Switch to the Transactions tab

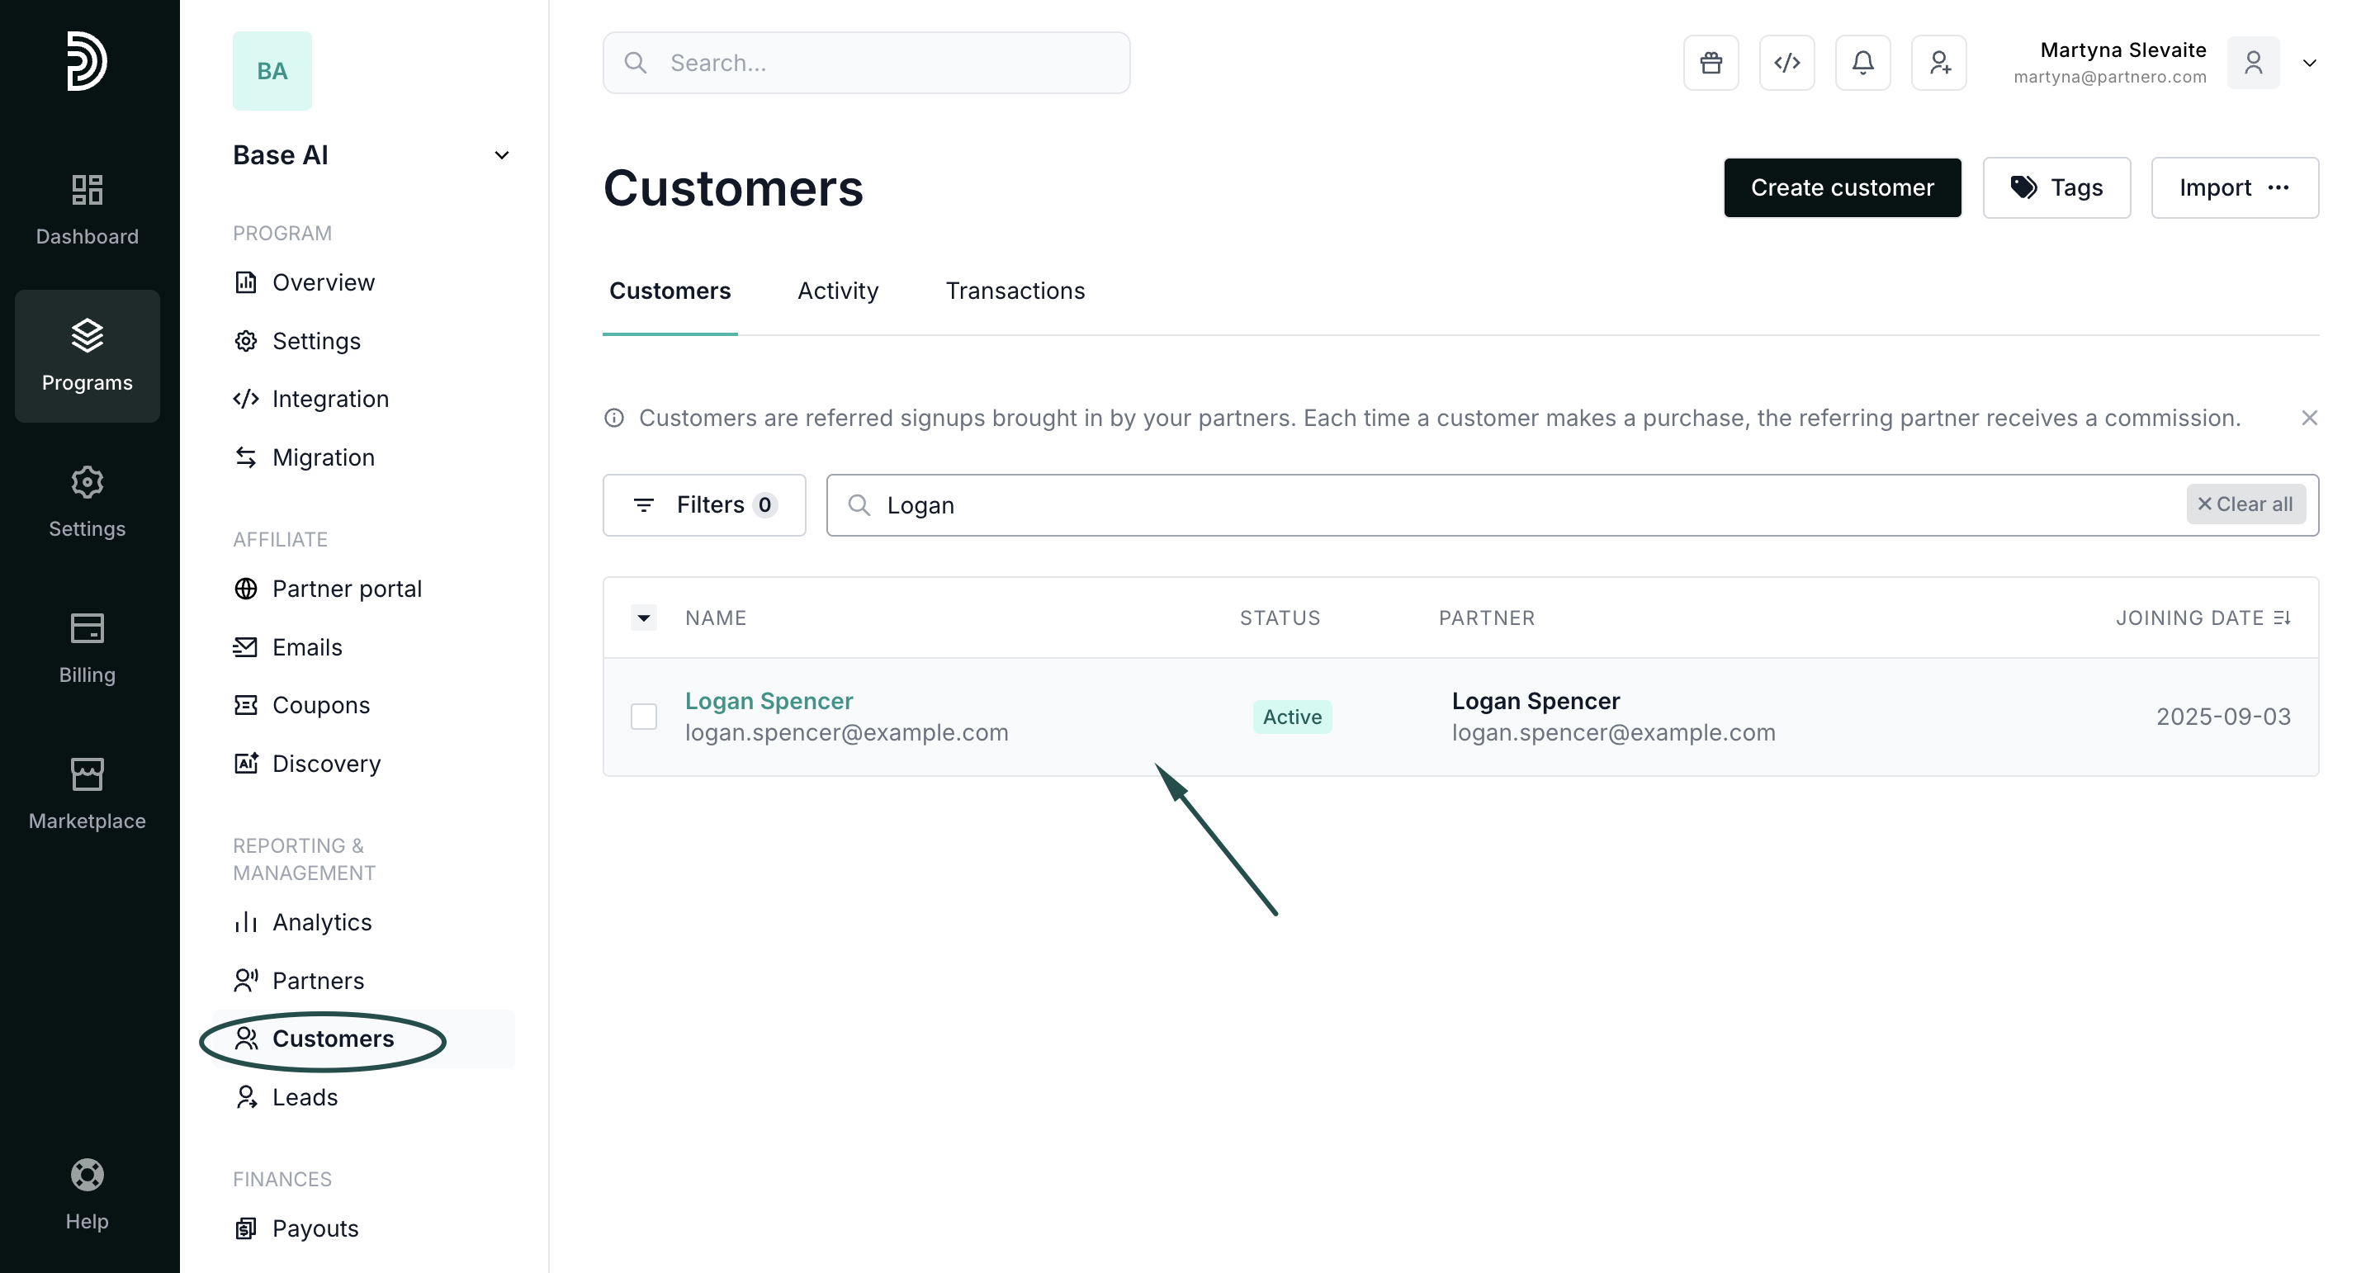pos(1015,291)
